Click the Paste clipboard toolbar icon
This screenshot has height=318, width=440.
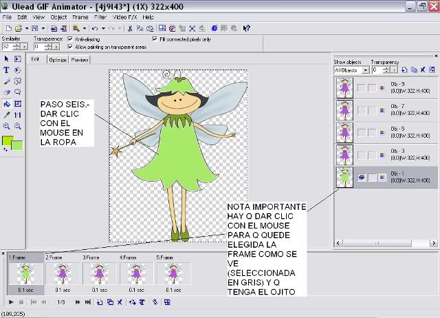point(150,28)
